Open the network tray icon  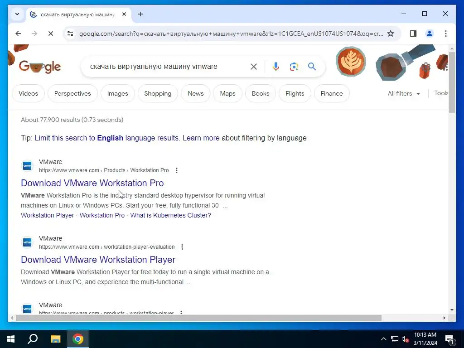coord(395,339)
